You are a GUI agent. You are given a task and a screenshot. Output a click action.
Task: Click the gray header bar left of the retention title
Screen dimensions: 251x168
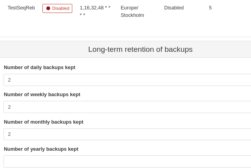point(39,49)
